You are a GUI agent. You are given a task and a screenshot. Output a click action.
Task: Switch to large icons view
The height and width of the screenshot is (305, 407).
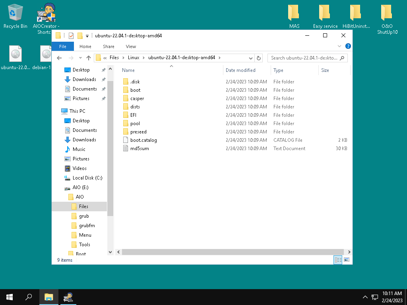(347, 260)
